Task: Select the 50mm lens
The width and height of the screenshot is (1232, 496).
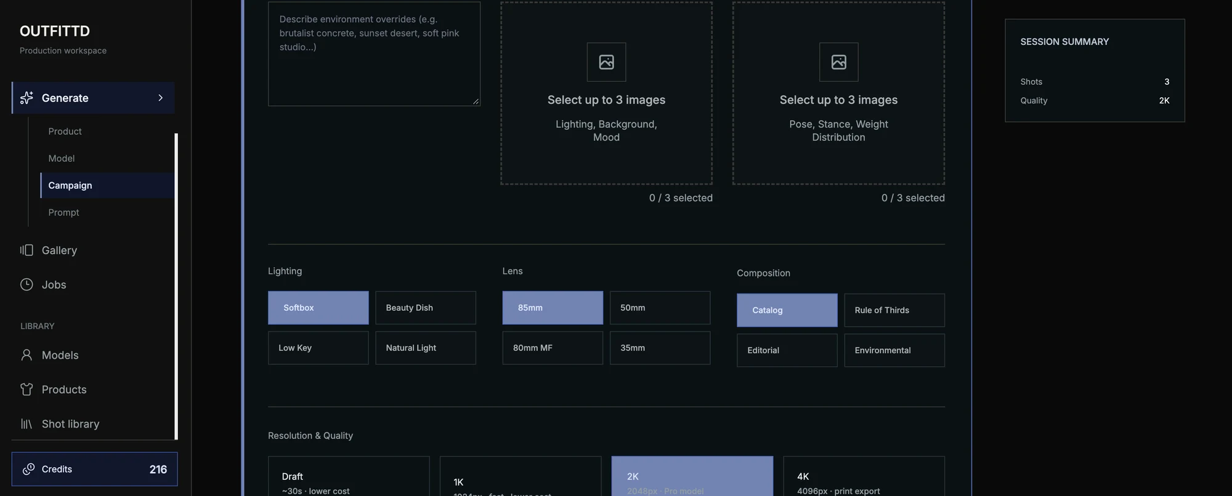Action: (660, 308)
